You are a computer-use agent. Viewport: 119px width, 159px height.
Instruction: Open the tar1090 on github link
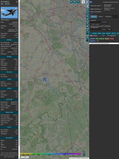(x=110, y=2)
